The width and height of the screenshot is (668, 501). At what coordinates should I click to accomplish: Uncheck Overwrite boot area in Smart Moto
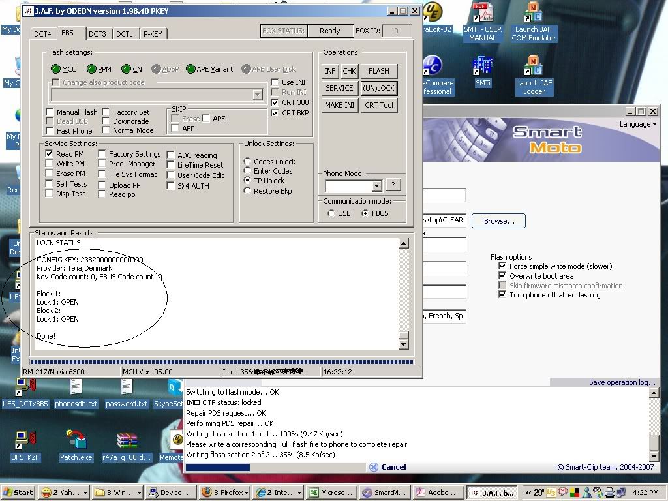click(502, 276)
